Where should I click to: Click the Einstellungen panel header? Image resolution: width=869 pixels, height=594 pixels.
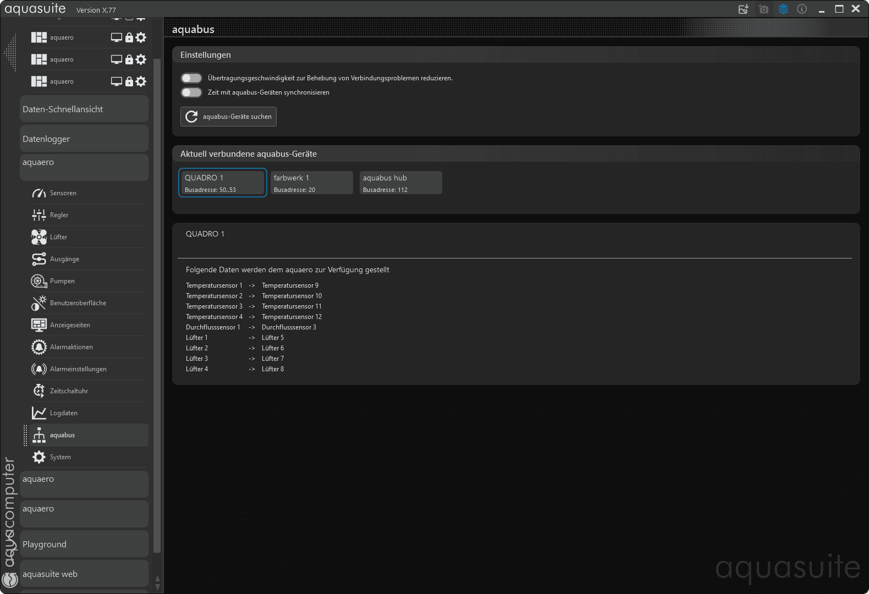pos(516,55)
